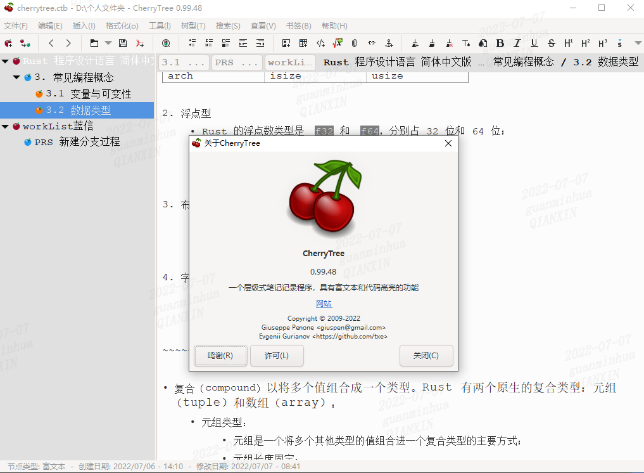Open the 帮助(H) menu
Viewport: 644px width, 473px height.
pos(334,26)
